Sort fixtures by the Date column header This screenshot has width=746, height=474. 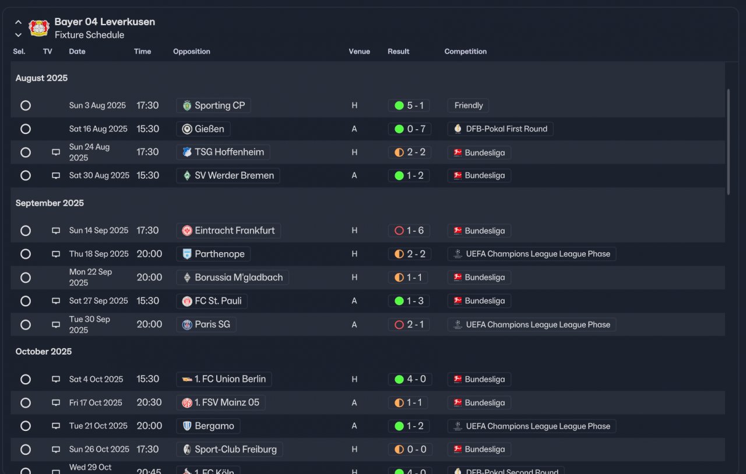click(x=77, y=51)
